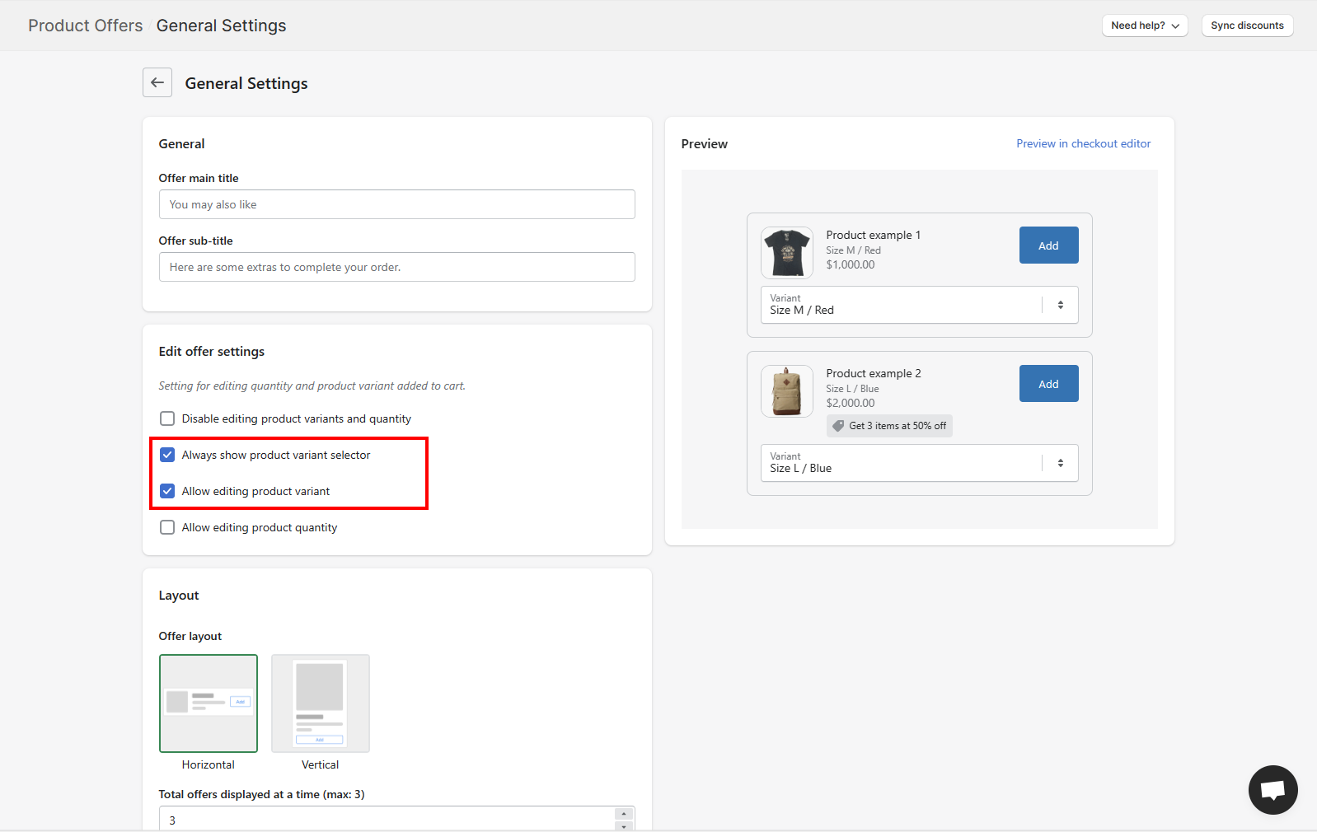Open the Size M / Red variant selector
1317x832 pixels.
(x=919, y=305)
